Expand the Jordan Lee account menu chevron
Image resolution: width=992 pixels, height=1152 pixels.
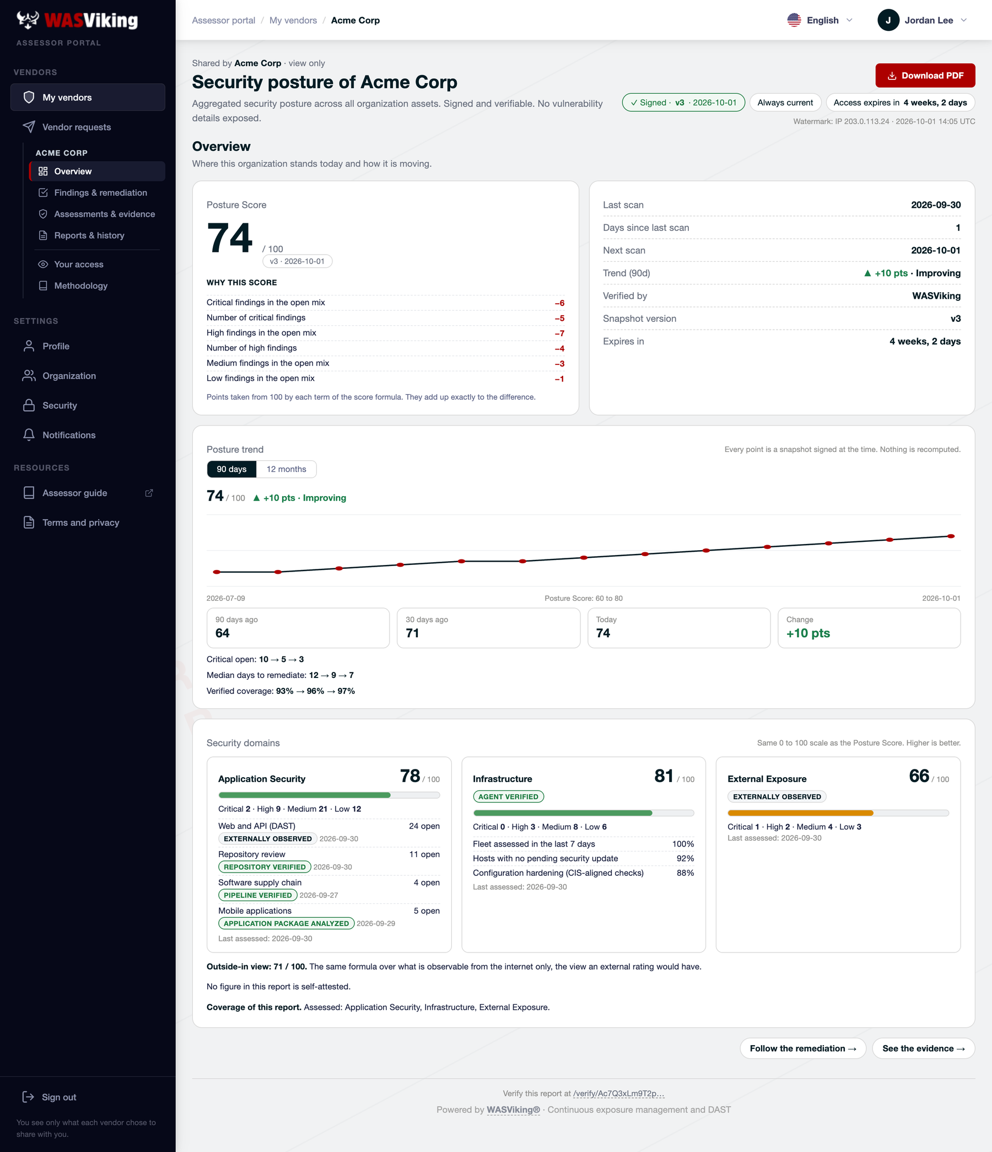tap(964, 20)
